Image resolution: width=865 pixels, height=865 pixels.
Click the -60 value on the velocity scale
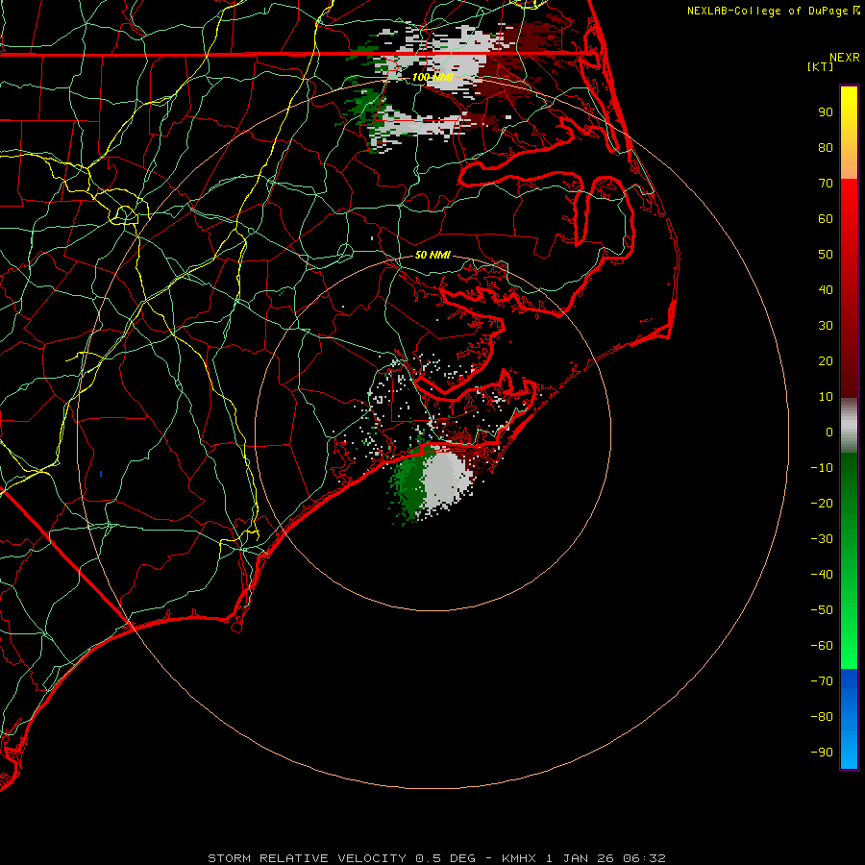click(x=822, y=646)
